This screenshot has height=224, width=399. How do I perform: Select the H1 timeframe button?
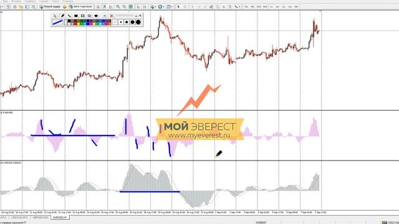(x=271, y=7)
